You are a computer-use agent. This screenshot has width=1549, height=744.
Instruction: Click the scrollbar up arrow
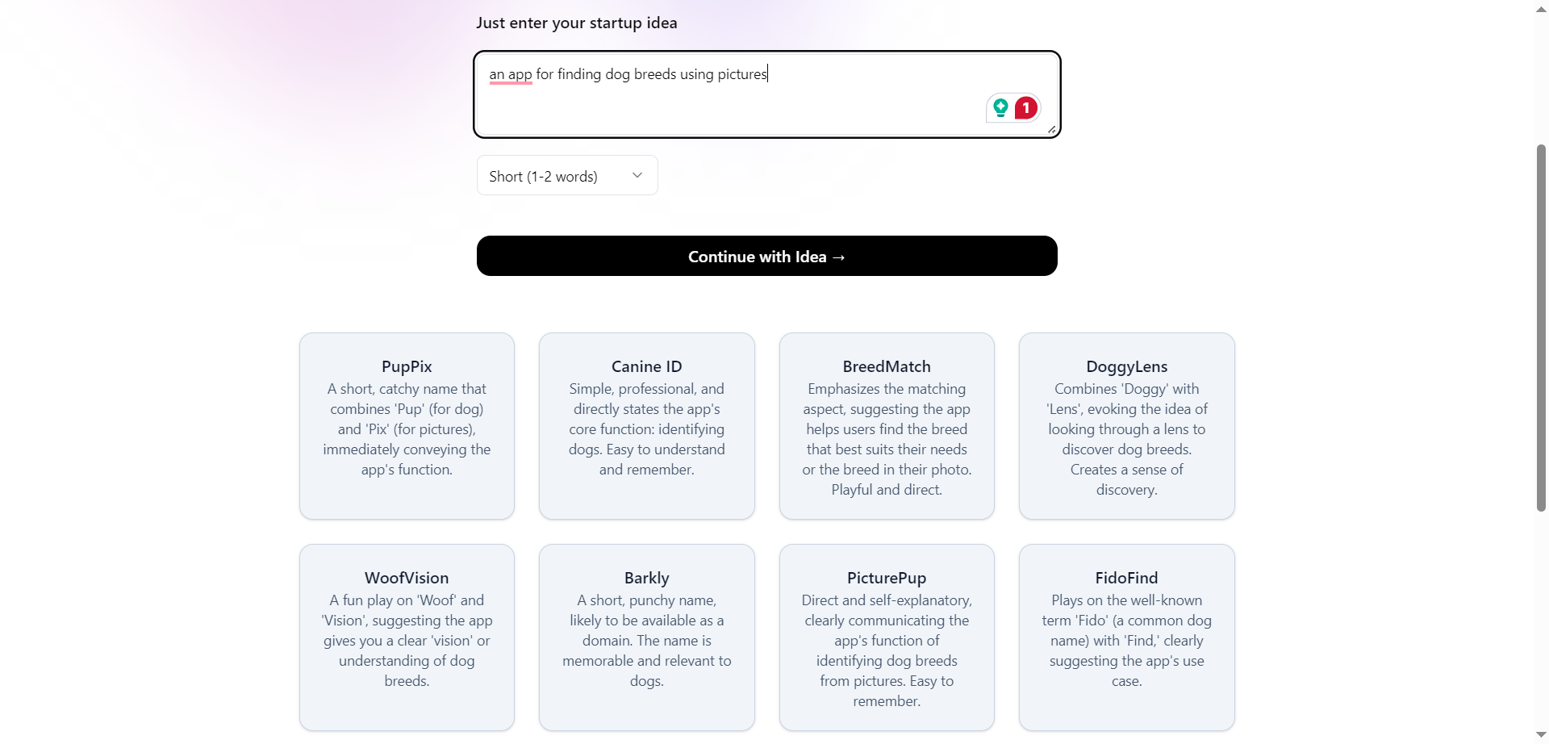[x=1541, y=8]
